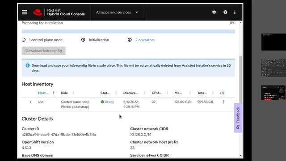Click the Control plane node role cell
Screen dimensions: 286x161
pos(76,104)
